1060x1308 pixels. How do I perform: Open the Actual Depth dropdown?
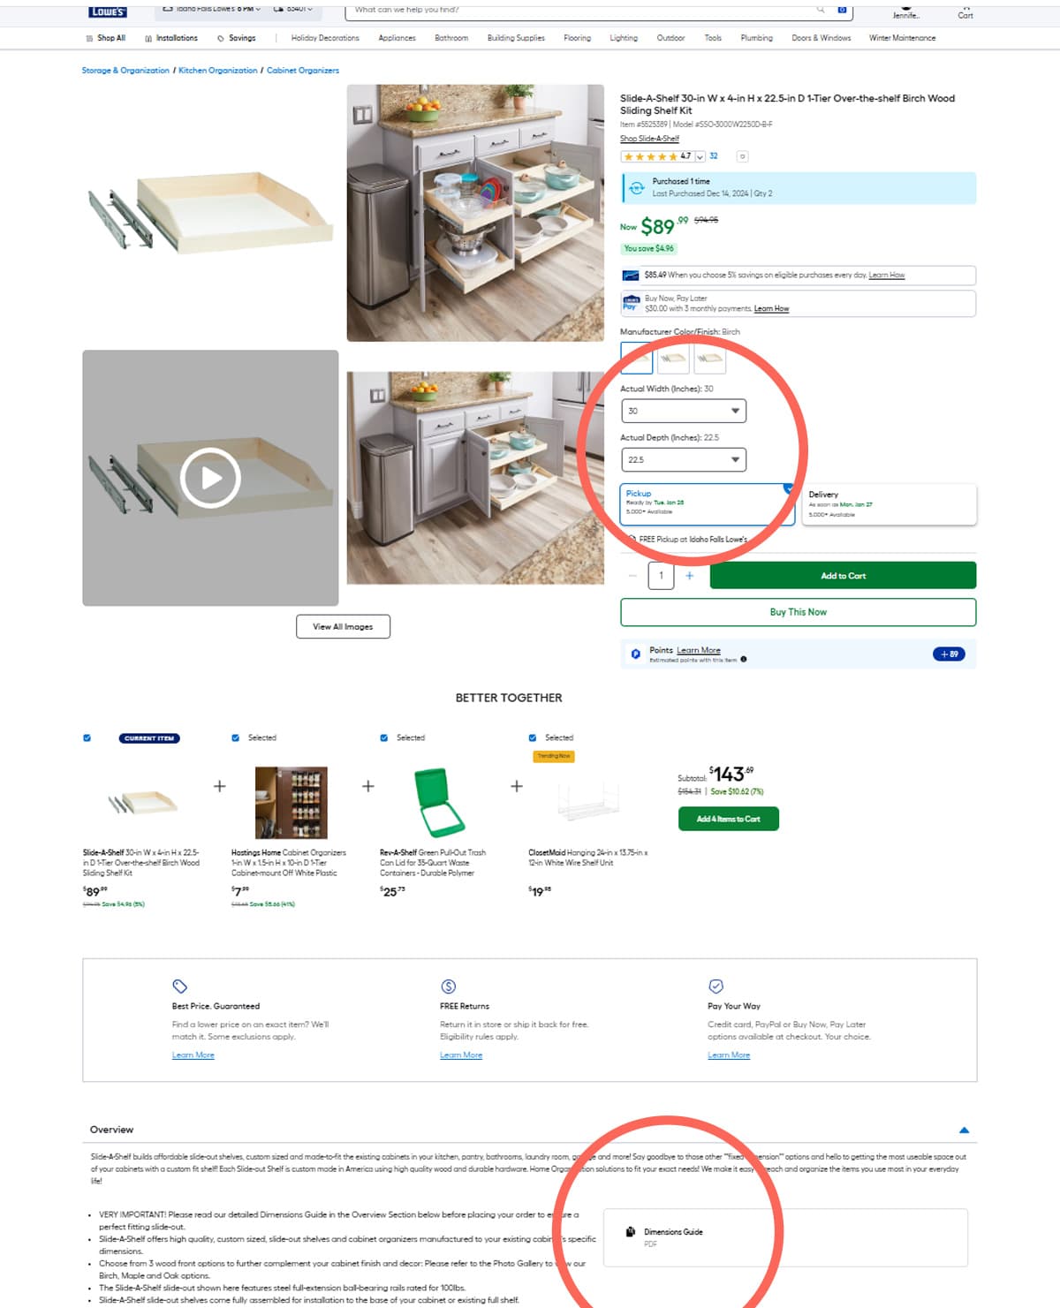coord(684,459)
